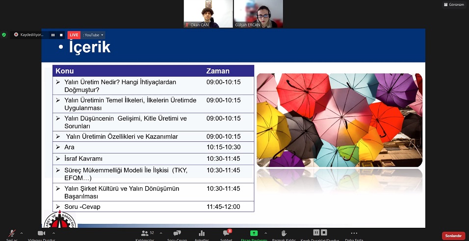Open the Görünüm view menu
This screenshot has width=469, height=241.
(453, 4)
